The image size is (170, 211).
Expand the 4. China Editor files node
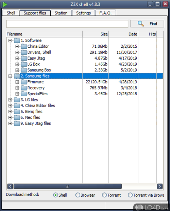10,105
